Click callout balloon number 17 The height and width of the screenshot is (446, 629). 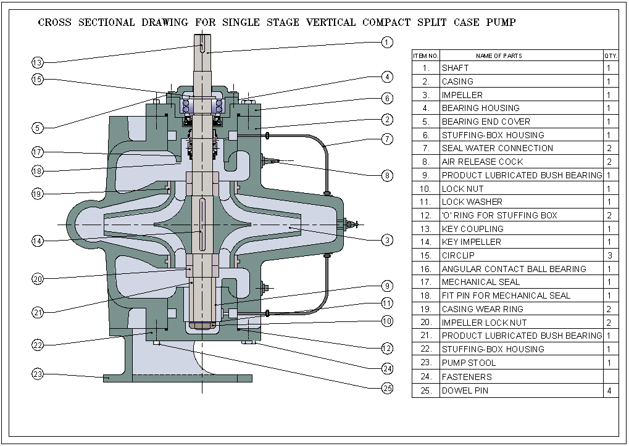tap(37, 152)
